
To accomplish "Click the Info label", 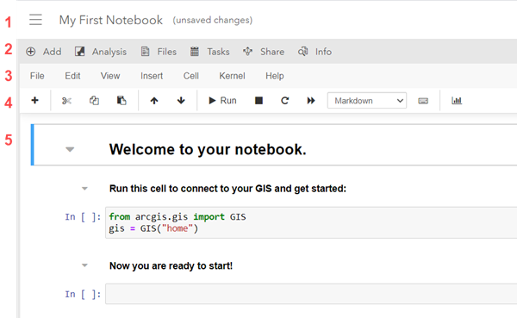I will (x=323, y=52).
